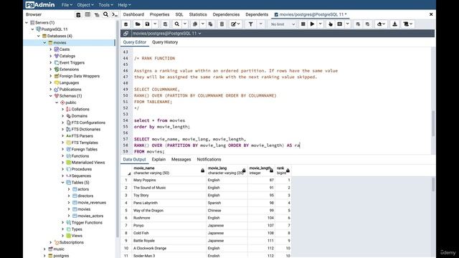Open the Query Tool from Browser panel
Viewport: 459px width, 258px height.
(78, 14)
